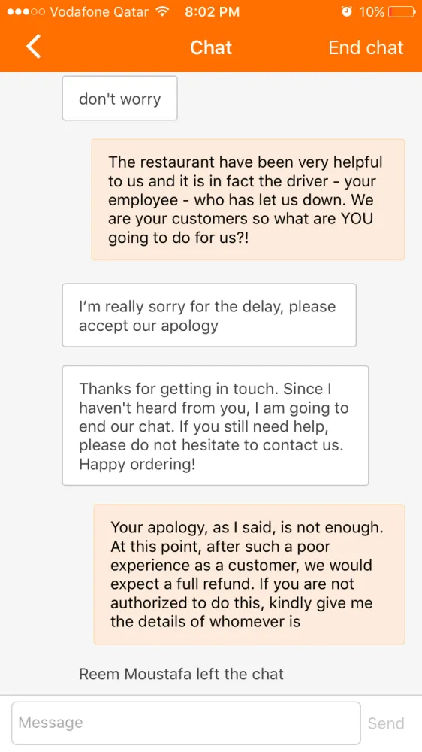Tap the "I'm really sorry for the delay" bubble
The image size is (422, 752).
coord(209,315)
